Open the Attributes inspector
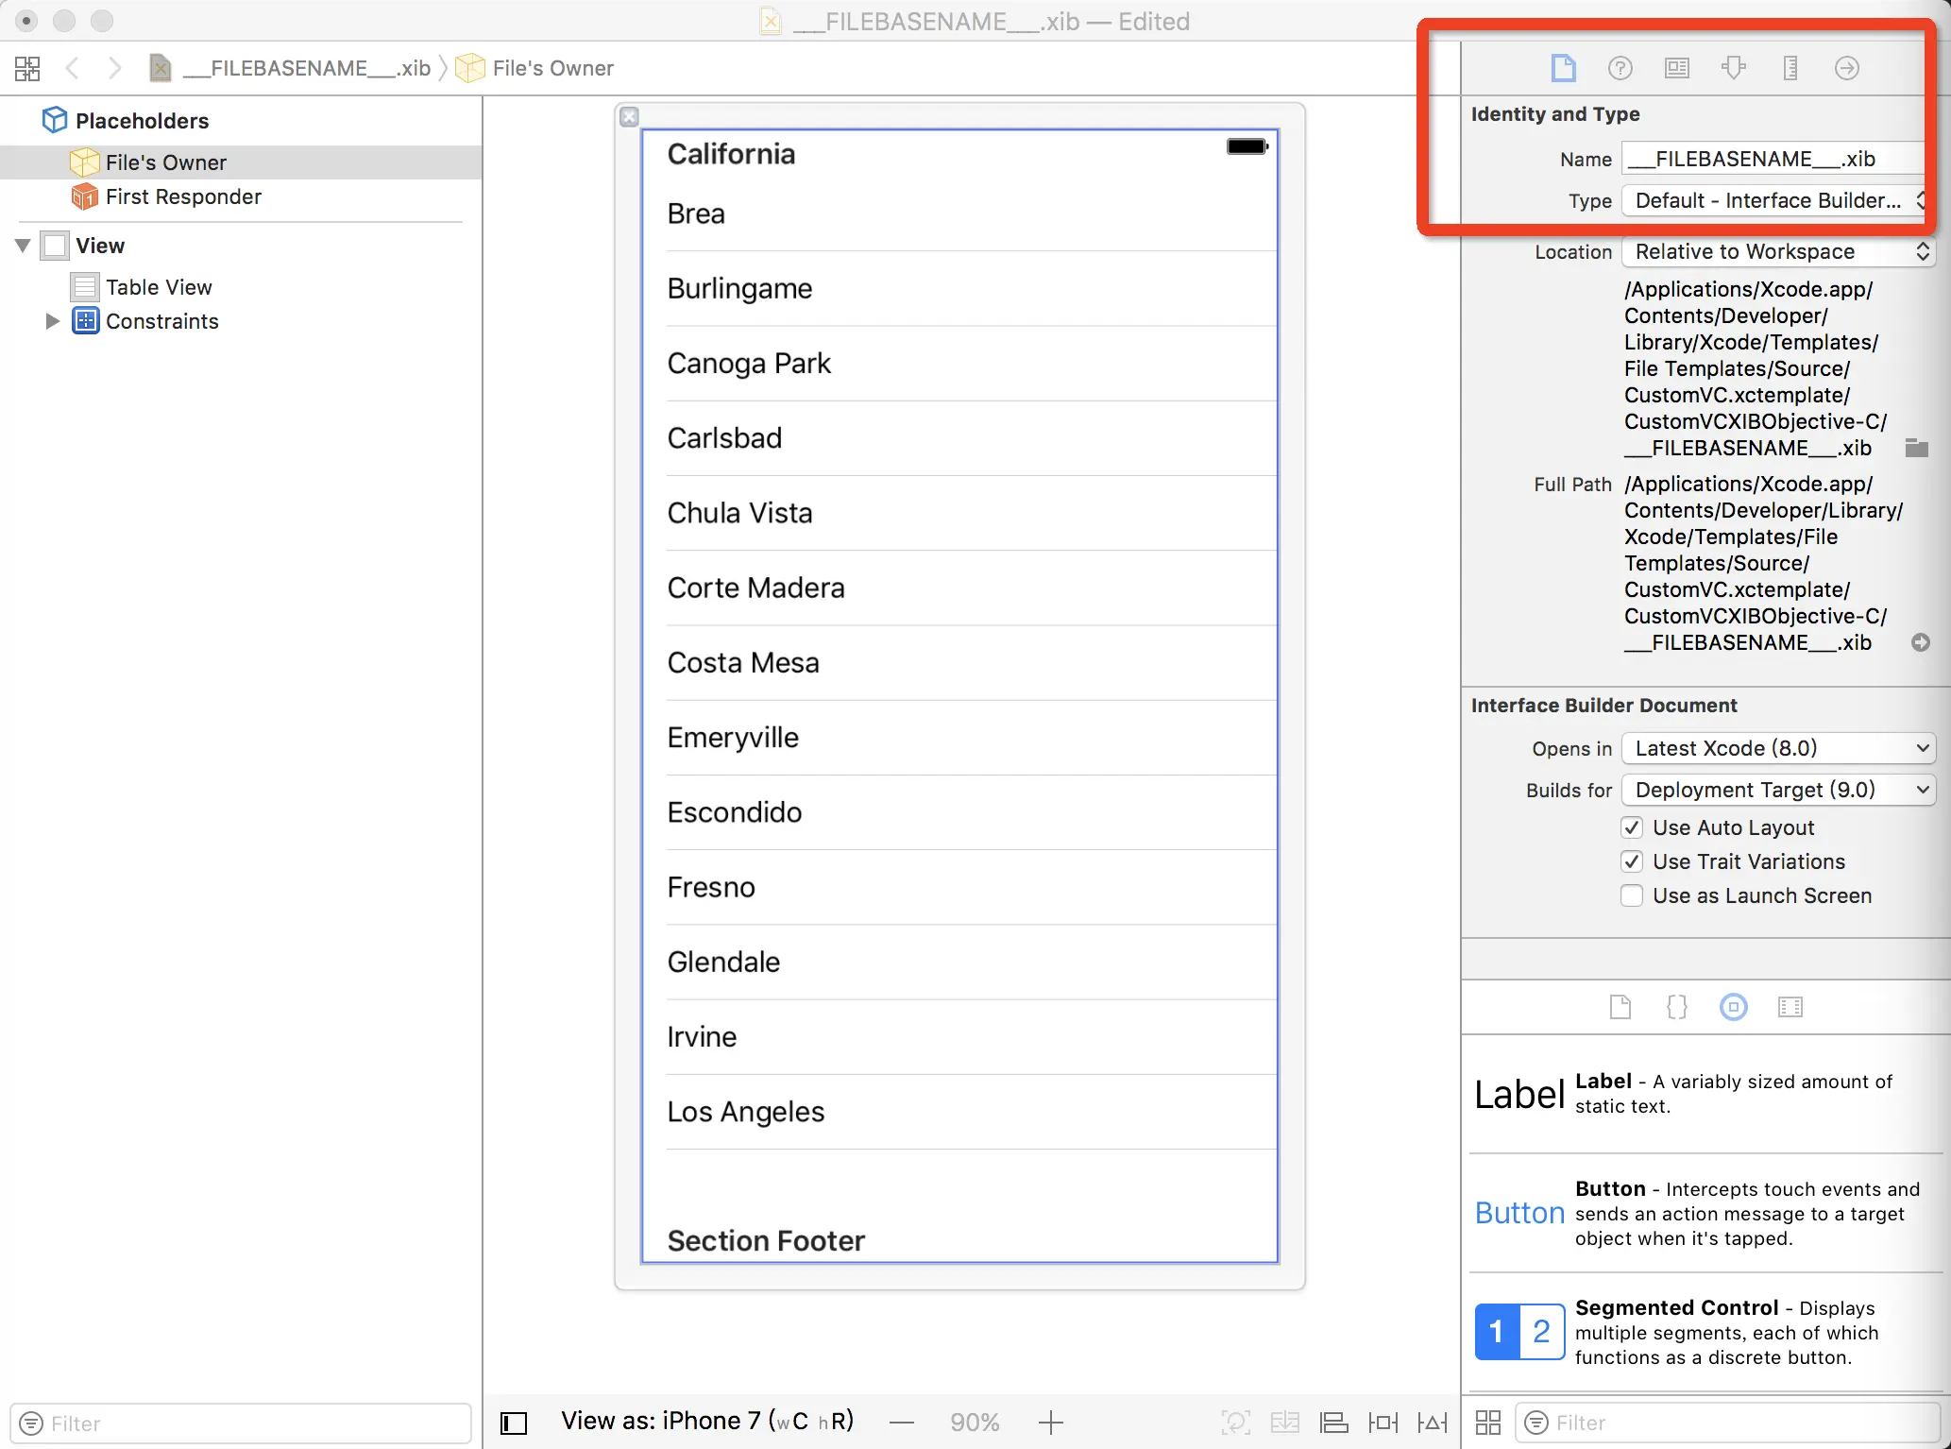The height and width of the screenshot is (1449, 1951). pos(1733,68)
